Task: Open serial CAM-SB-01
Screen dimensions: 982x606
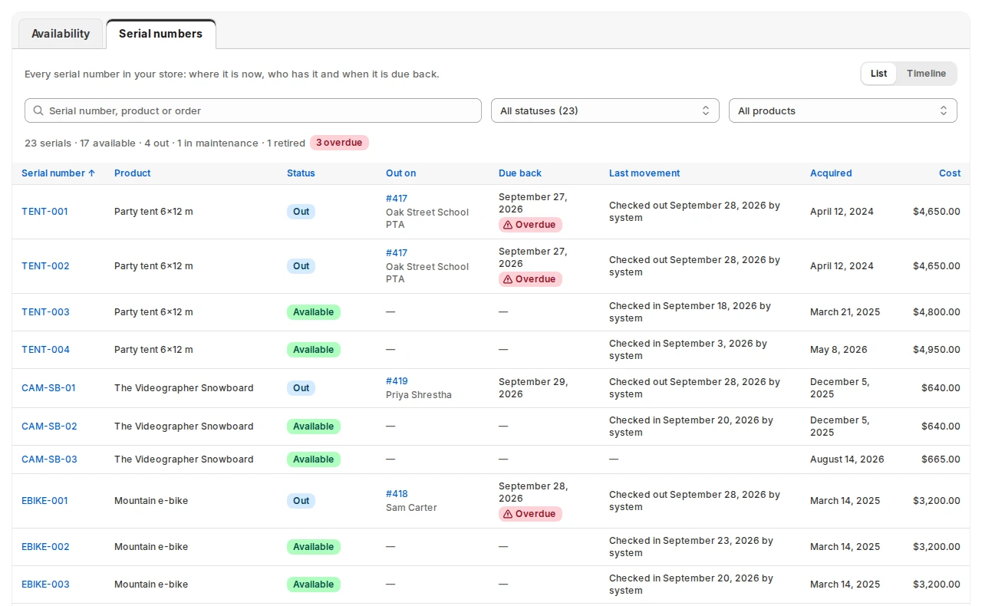Action: 48,388
